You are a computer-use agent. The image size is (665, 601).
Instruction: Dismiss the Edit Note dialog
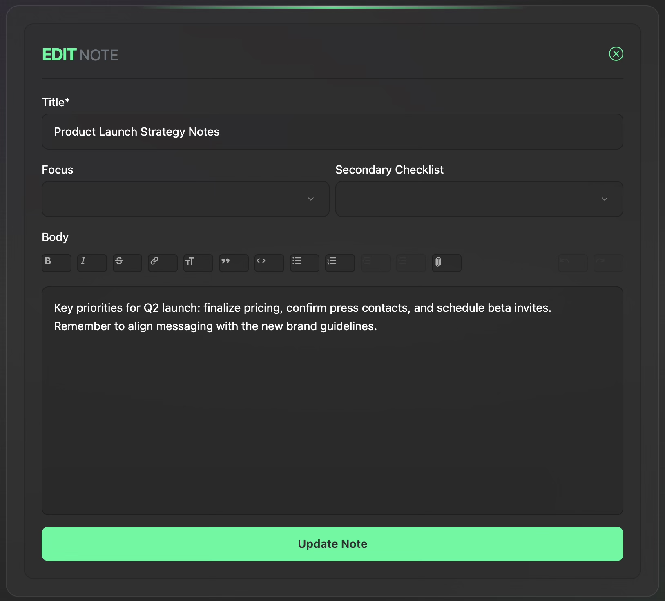coord(616,54)
